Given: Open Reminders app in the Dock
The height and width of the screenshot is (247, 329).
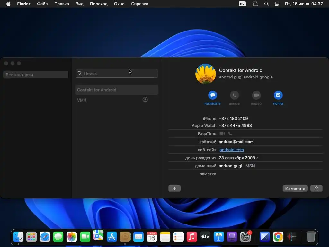Looking at the screenshot, I should click(179, 237).
